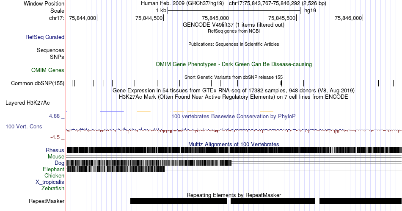402x211 pixels.
Task: Click the 75,845,000 ruler coordinate
Action: [215, 18]
